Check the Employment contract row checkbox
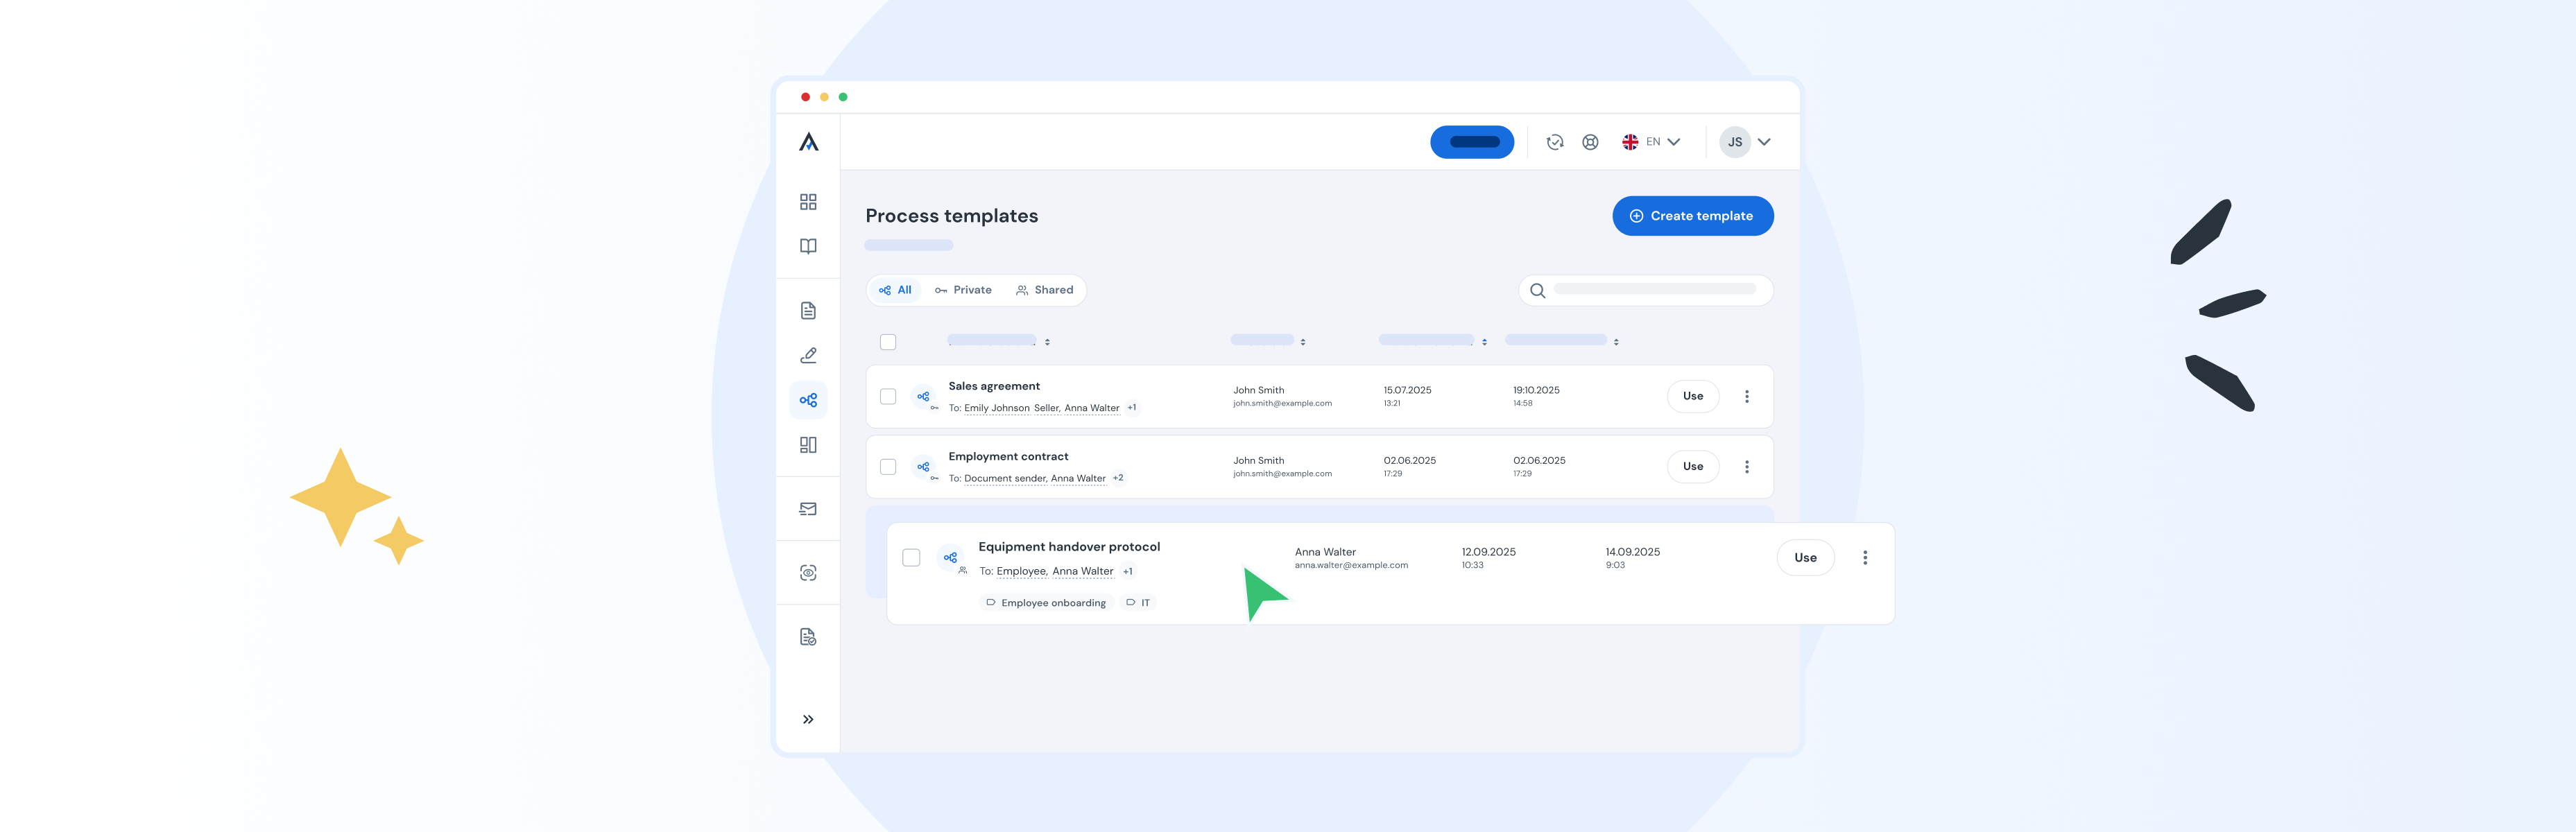The image size is (2576, 832). pos(888,467)
